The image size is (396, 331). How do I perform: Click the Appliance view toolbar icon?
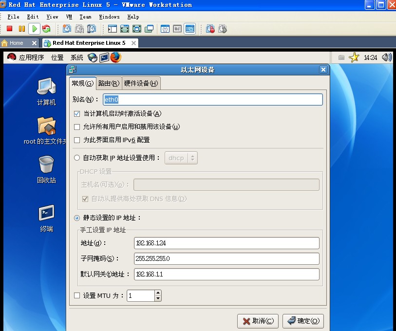tap(177, 29)
